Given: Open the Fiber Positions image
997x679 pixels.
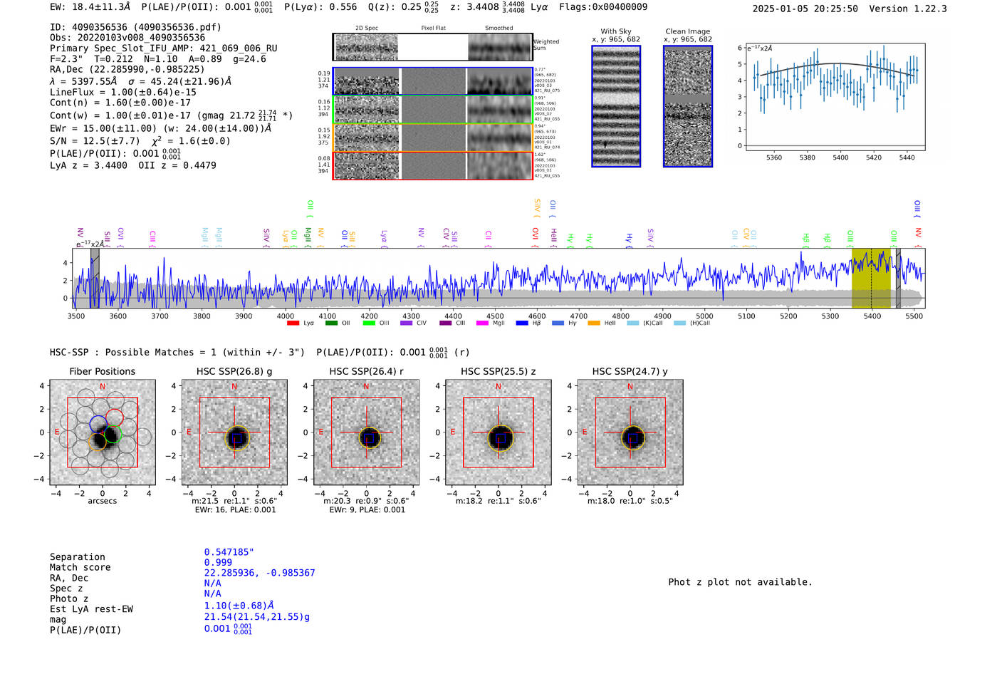Looking at the screenshot, I should pyautogui.click(x=103, y=432).
